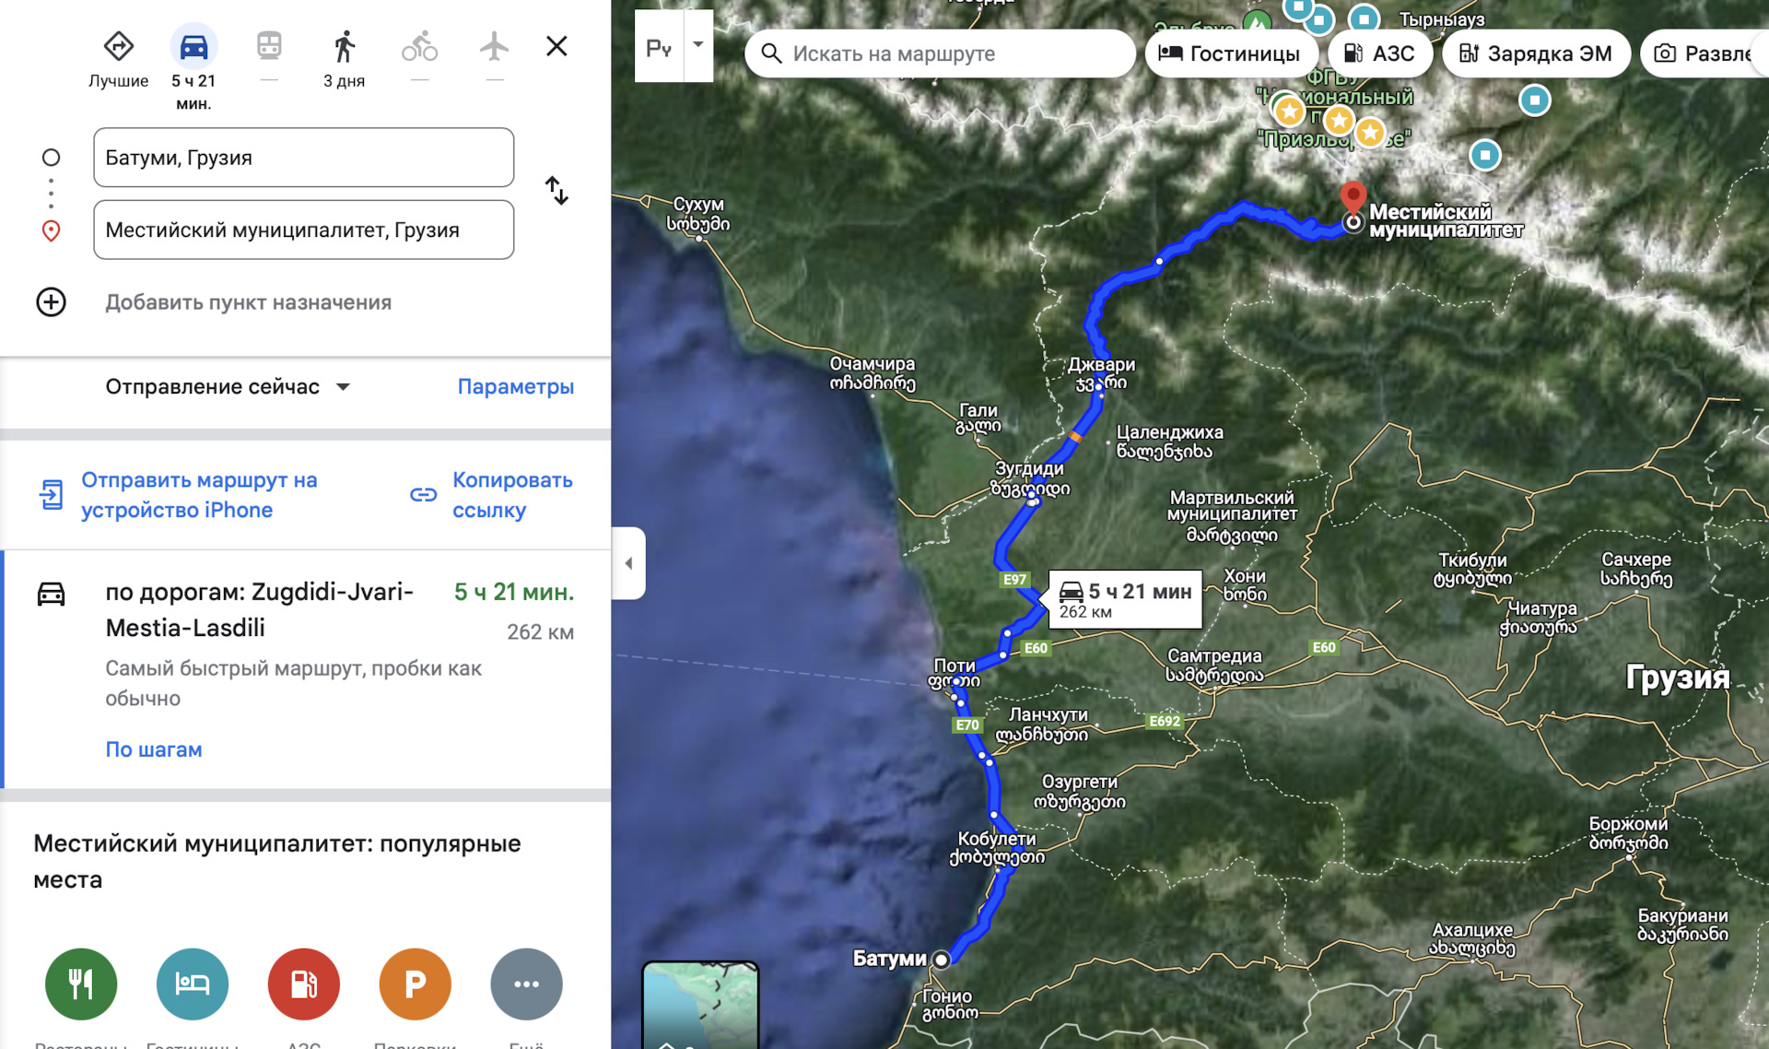This screenshot has width=1769, height=1049.
Task: Click the add destination plus icon
Action: (51, 302)
